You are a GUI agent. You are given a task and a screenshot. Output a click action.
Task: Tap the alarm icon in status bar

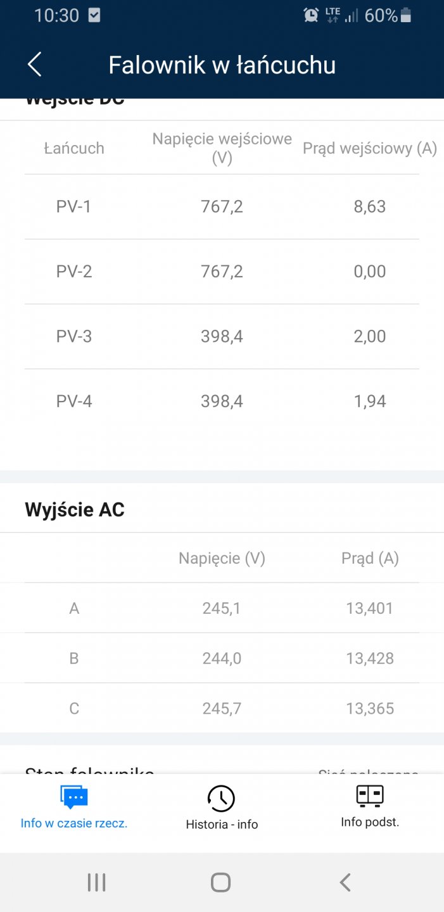click(x=311, y=15)
